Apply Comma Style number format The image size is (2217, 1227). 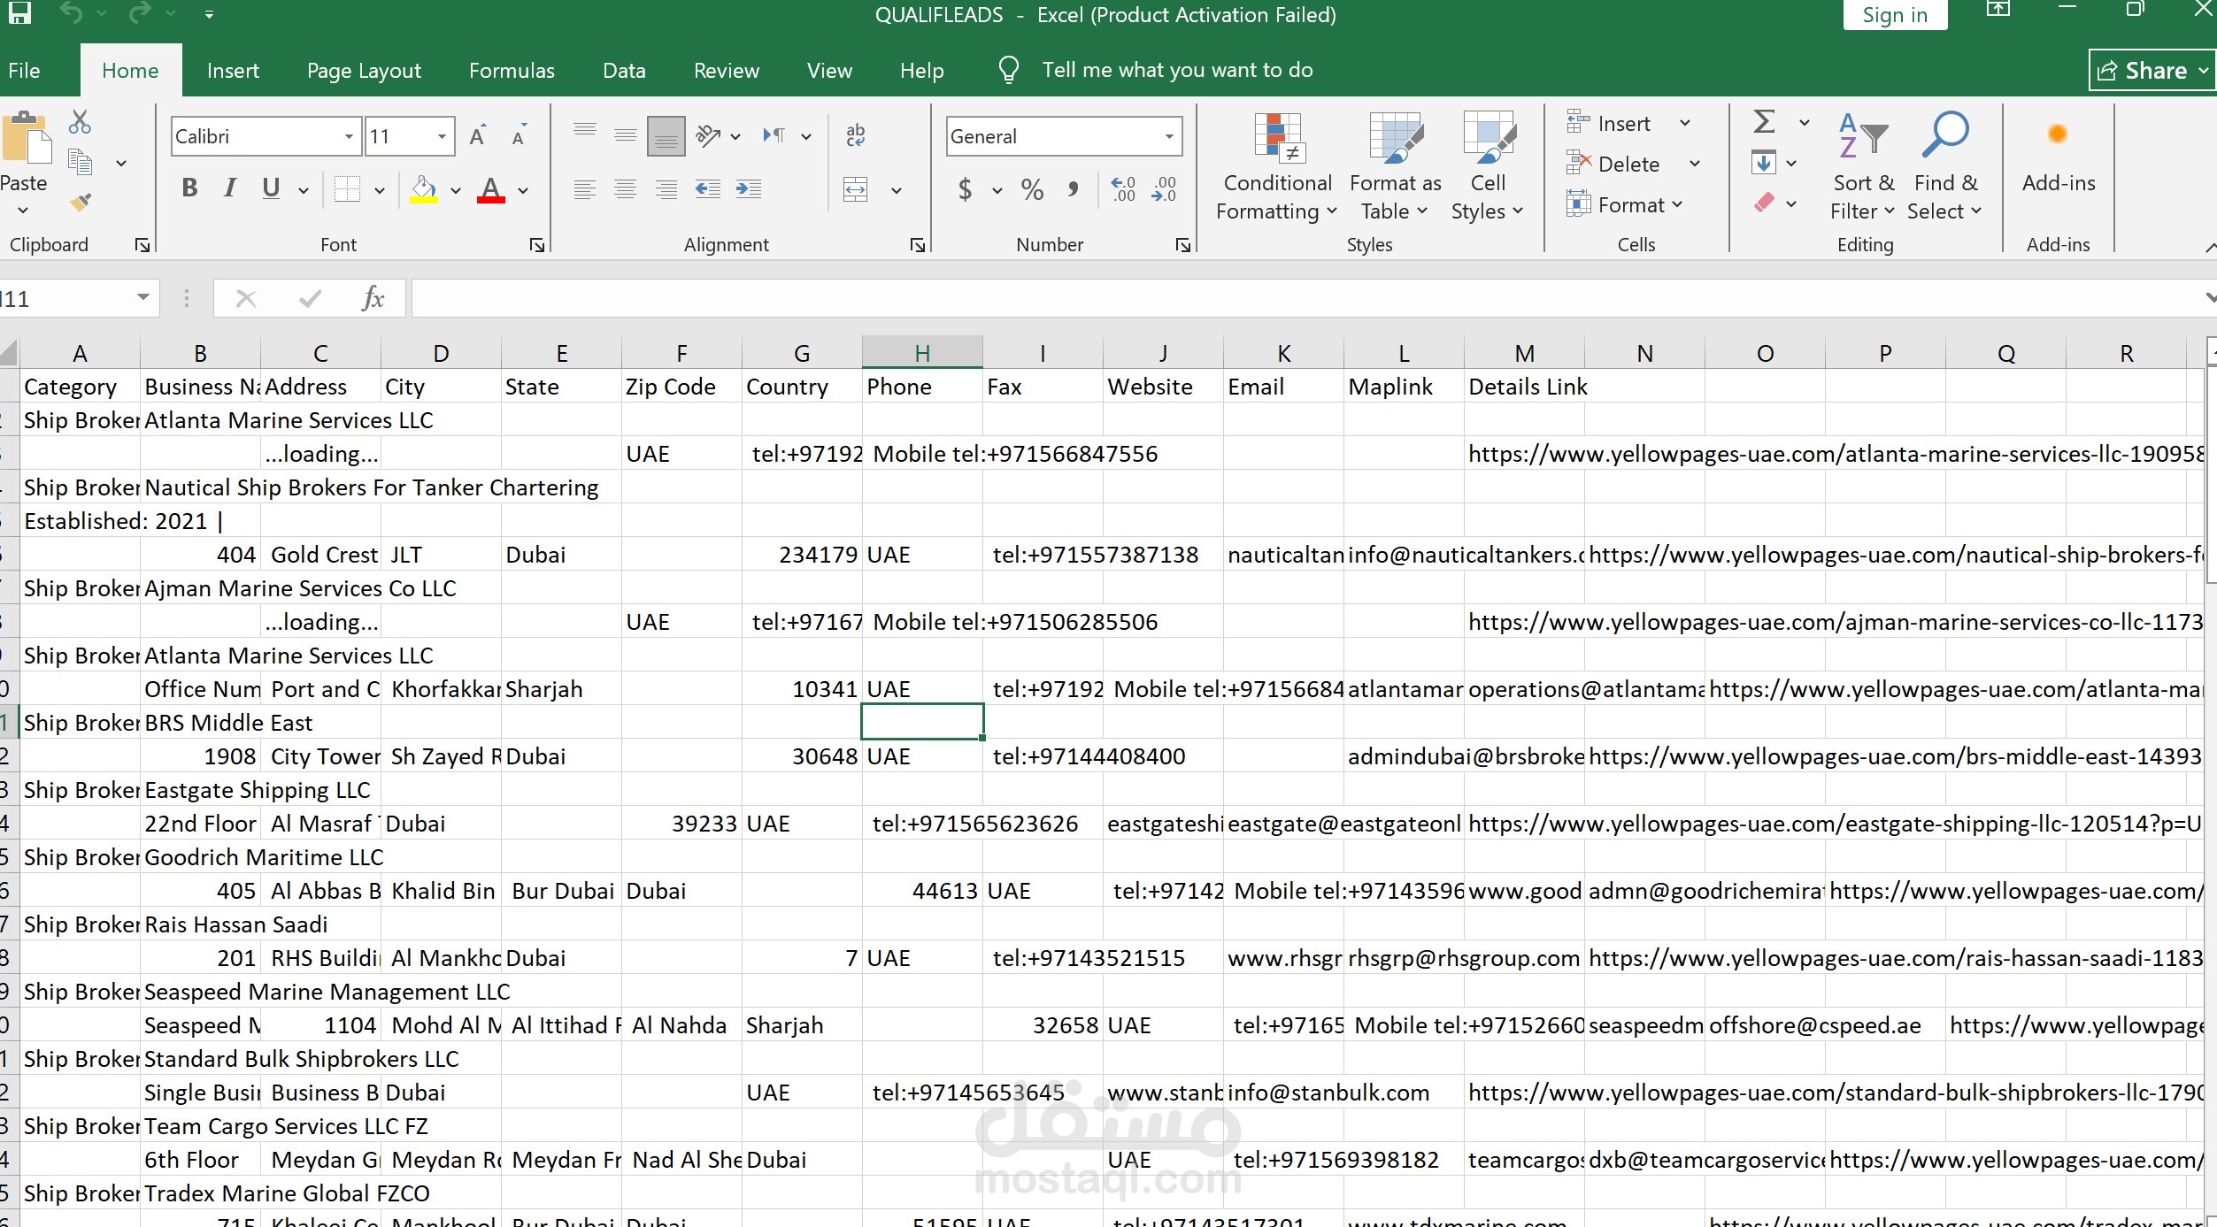tap(1073, 189)
